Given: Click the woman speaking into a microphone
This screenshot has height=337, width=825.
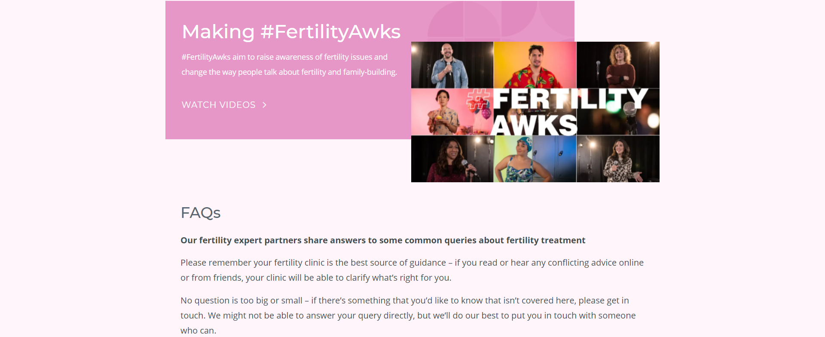Looking at the screenshot, I should click(x=452, y=159).
